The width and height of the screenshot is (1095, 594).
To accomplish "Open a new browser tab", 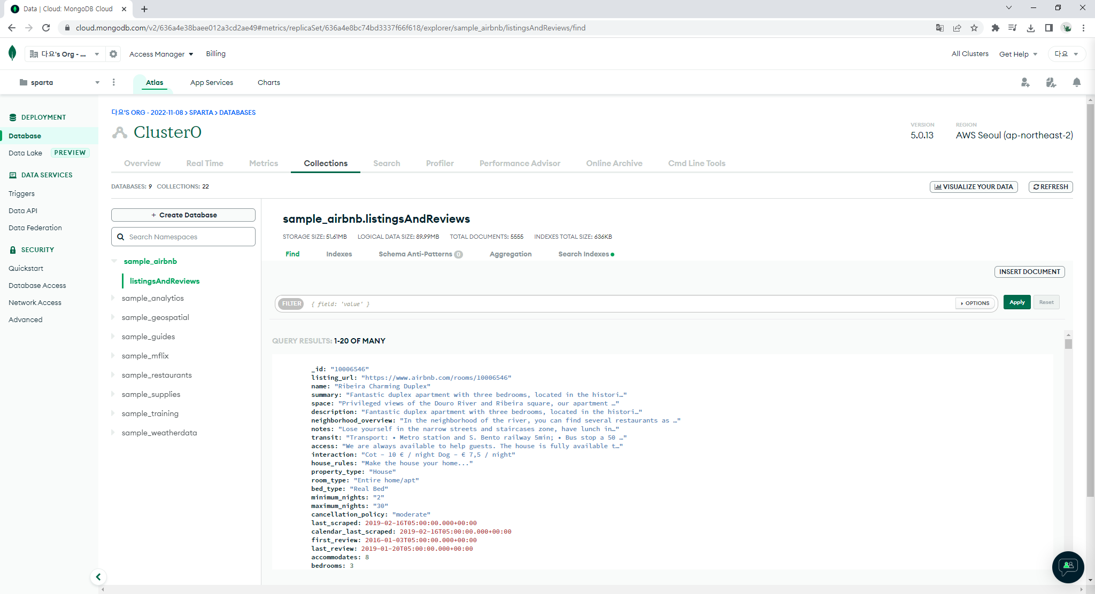I will coord(144,9).
